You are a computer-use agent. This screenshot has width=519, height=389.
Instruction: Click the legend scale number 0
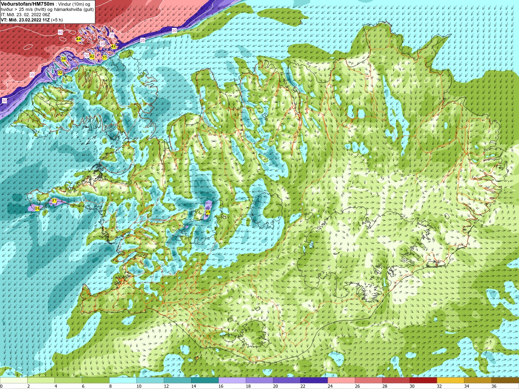coord(1,386)
